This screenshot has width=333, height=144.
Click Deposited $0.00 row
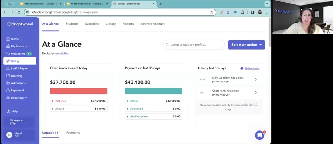point(153,109)
